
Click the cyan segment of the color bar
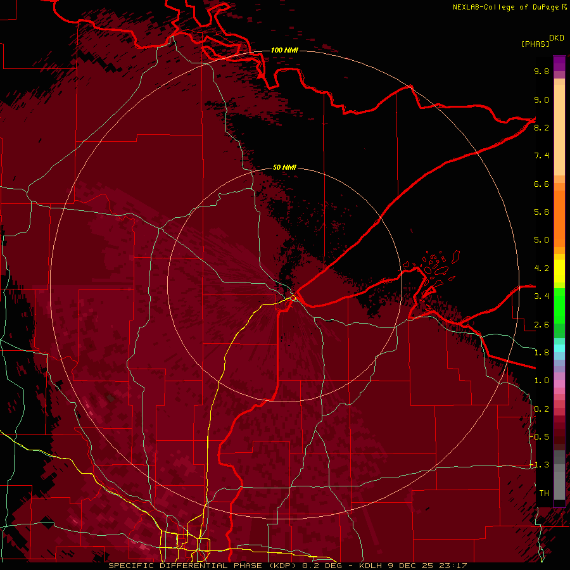coord(559,348)
